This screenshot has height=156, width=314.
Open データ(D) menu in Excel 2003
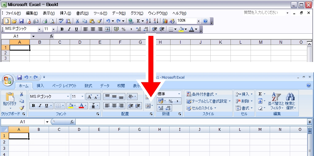pyautogui.click(x=119, y=14)
